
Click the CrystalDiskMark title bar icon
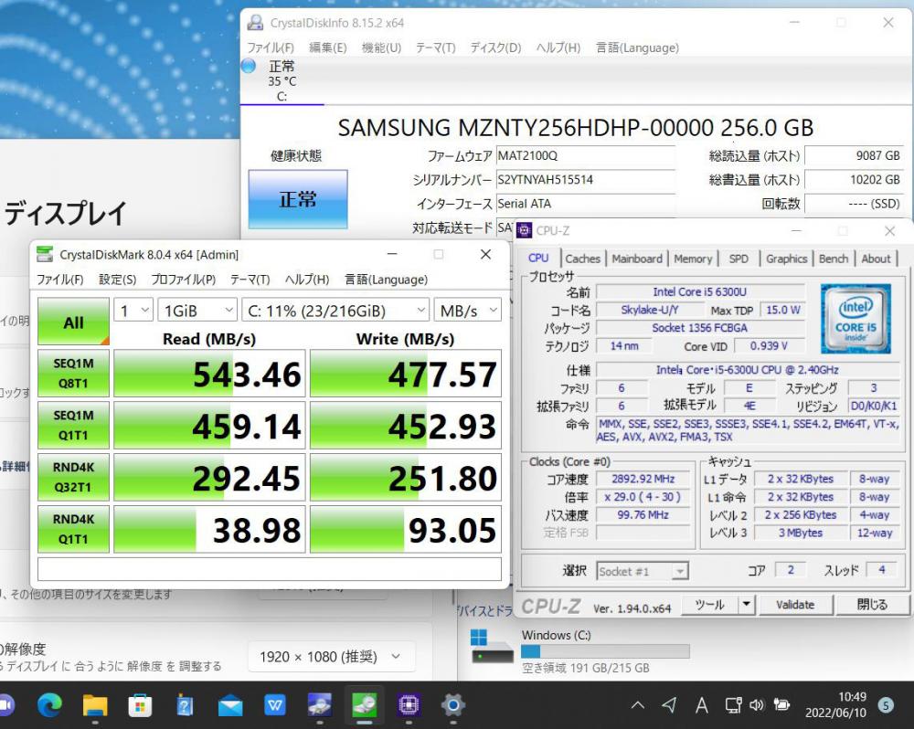[x=45, y=254]
